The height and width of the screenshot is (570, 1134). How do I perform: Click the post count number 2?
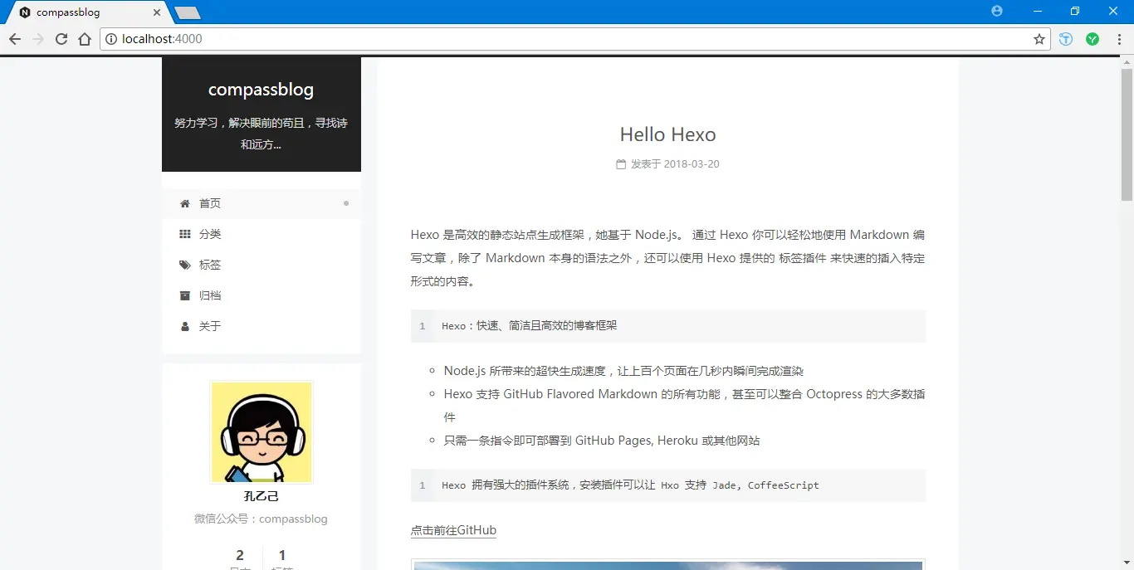coord(240,555)
